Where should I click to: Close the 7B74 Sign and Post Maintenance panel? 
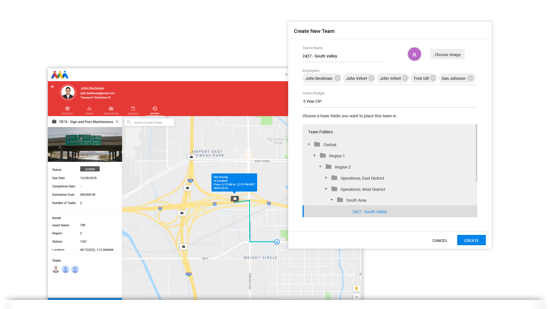click(117, 122)
